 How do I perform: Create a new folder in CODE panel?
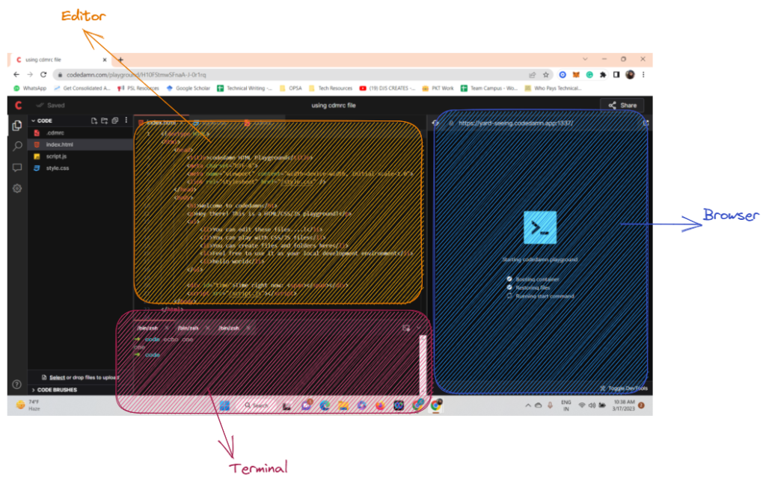coord(105,120)
